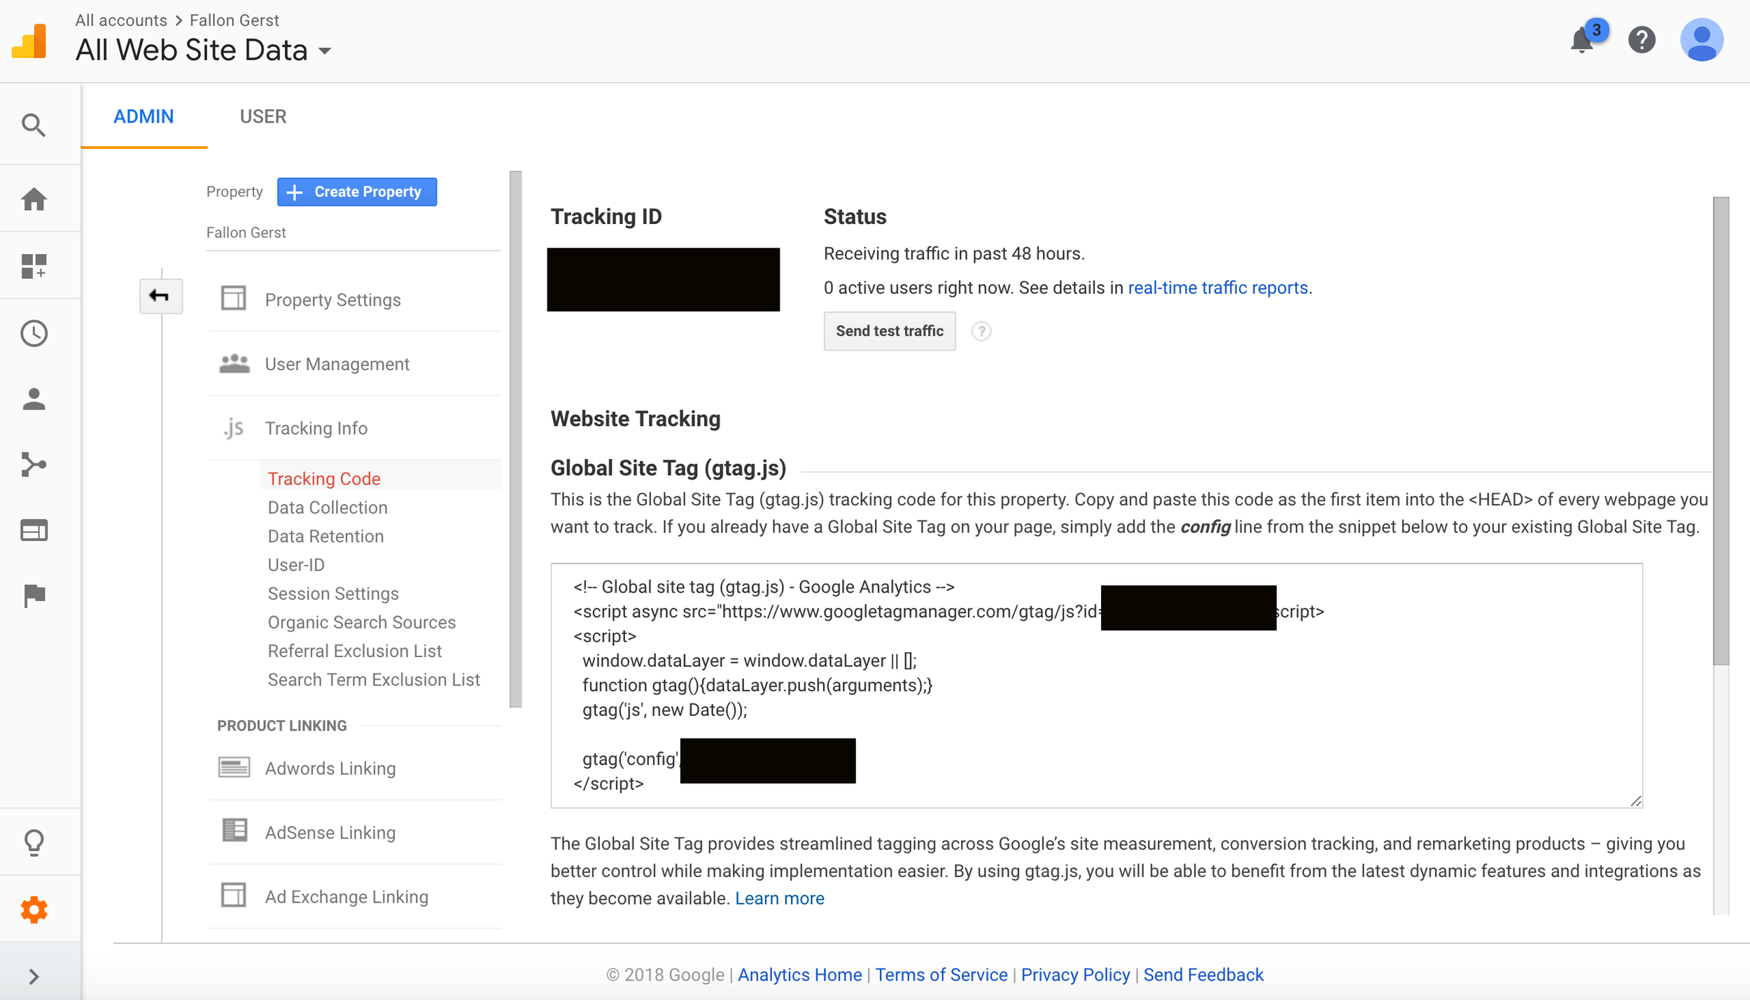Click Property Settings window icon
Image resolution: width=1750 pixels, height=1000 pixels.
[x=233, y=298]
